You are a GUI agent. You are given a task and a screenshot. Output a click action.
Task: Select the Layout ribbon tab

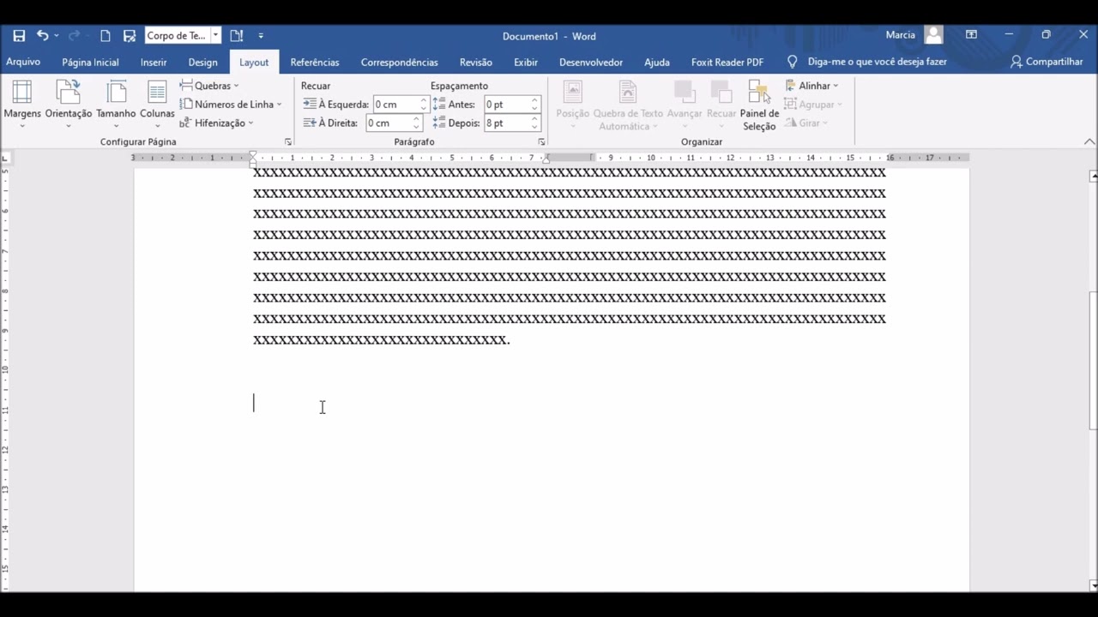point(254,62)
